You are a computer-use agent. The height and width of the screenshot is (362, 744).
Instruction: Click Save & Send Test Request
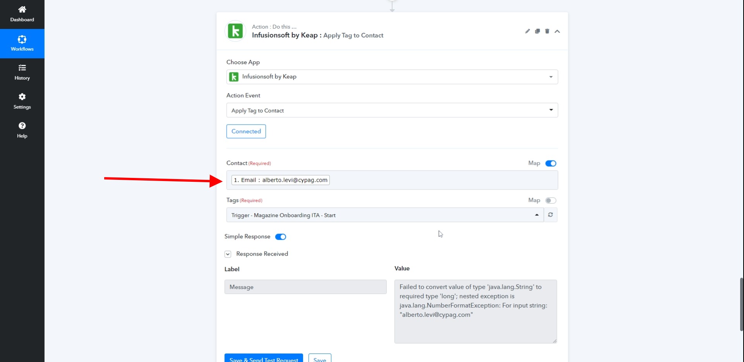(x=264, y=358)
